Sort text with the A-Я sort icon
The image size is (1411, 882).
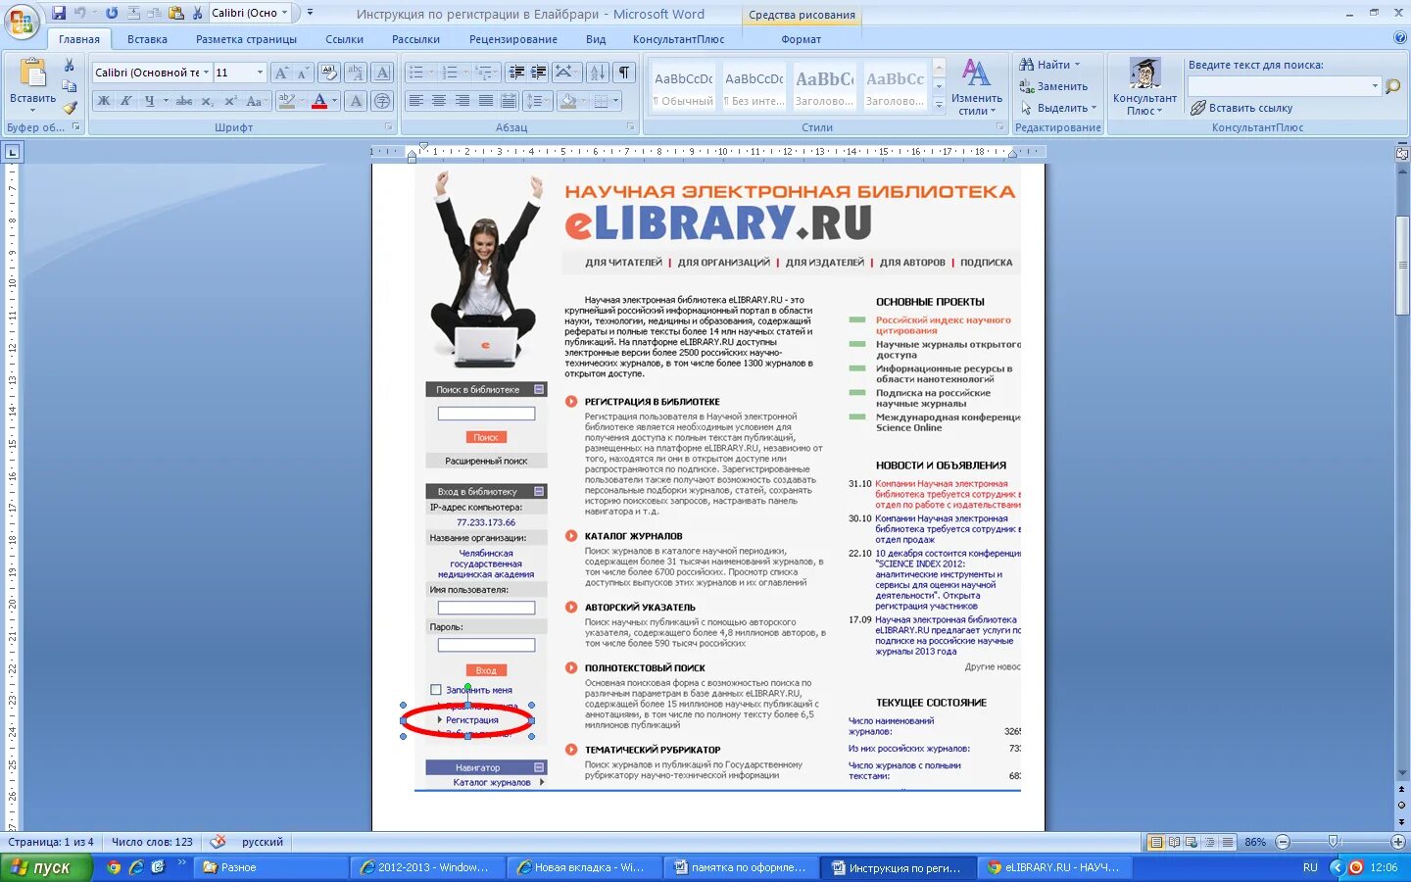point(597,73)
